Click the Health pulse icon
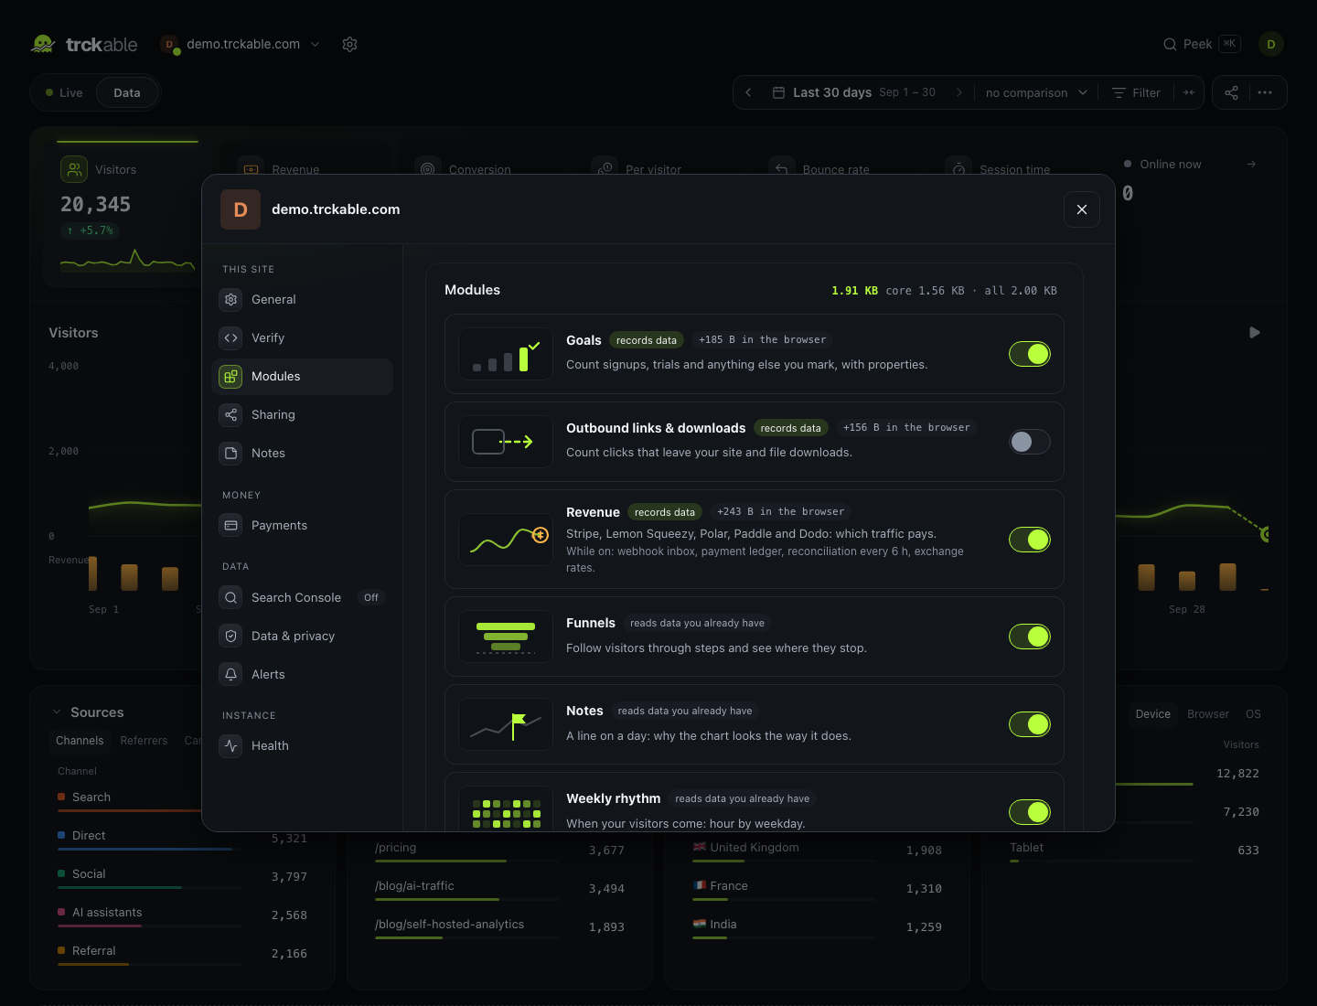This screenshot has width=1317, height=1006. coord(230,745)
